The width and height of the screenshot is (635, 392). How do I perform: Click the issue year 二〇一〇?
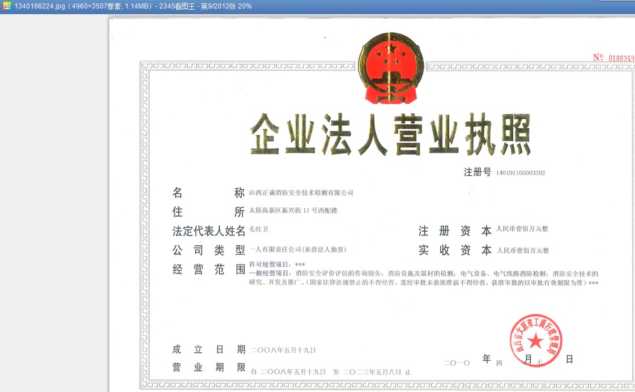coord(457,363)
